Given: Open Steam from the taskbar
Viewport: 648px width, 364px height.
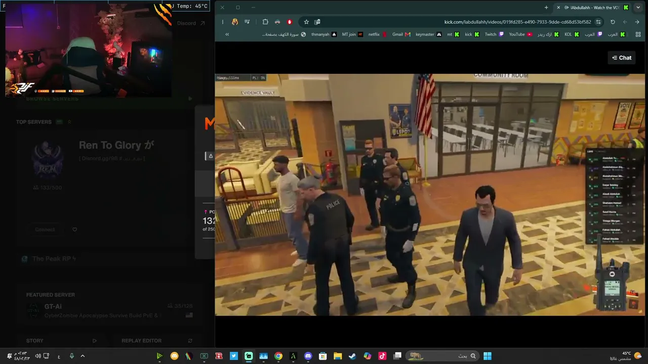Looking at the screenshot, I should click(x=352, y=356).
